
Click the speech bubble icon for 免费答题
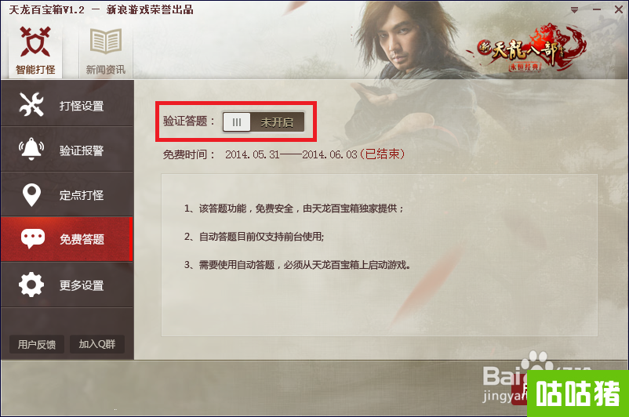(x=32, y=239)
